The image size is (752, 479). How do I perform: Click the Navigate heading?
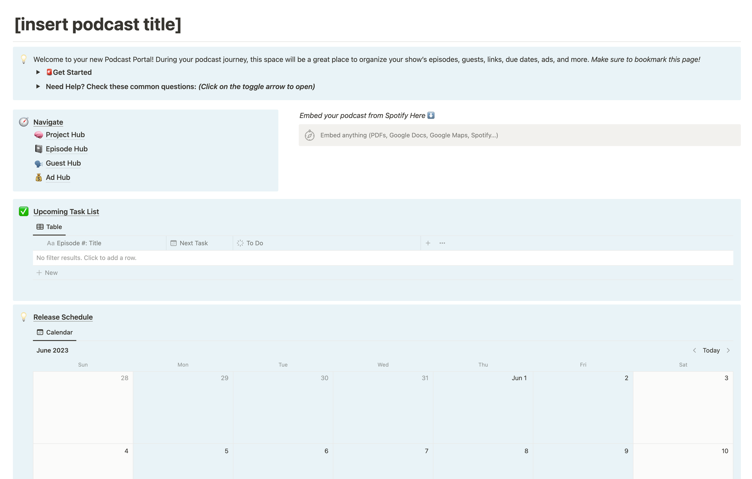tap(48, 122)
